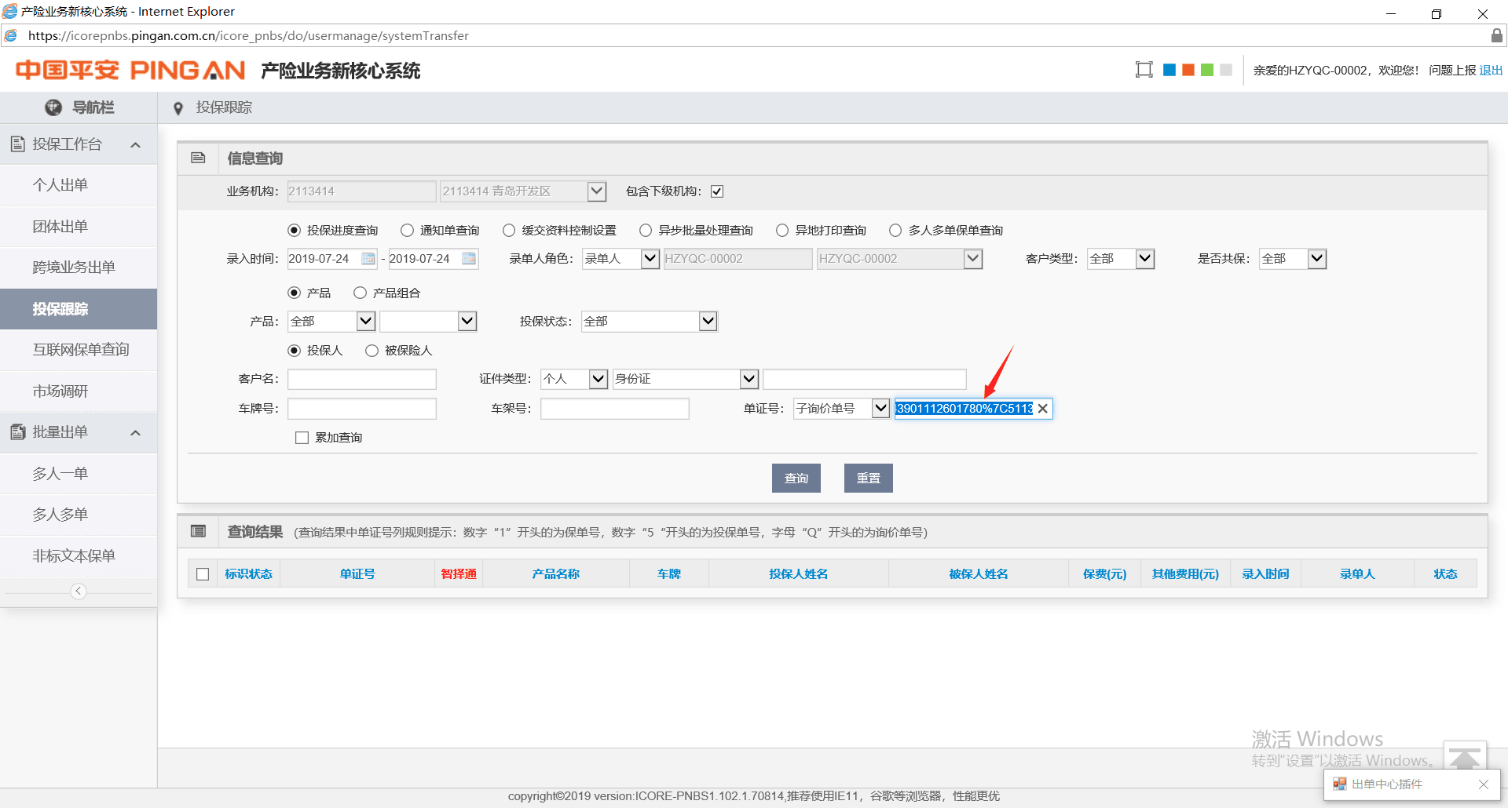
Task: Click the 信息查询 panel header icon
Action: click(x=198, y=158)
